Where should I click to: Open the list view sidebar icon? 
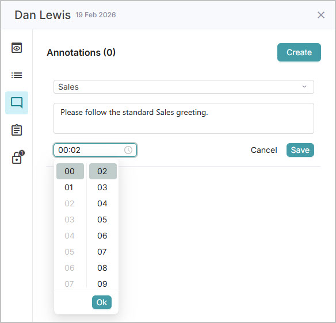17,75
